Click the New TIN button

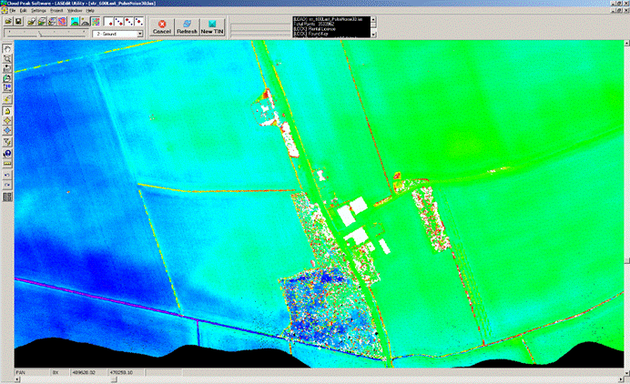point(213,27)
